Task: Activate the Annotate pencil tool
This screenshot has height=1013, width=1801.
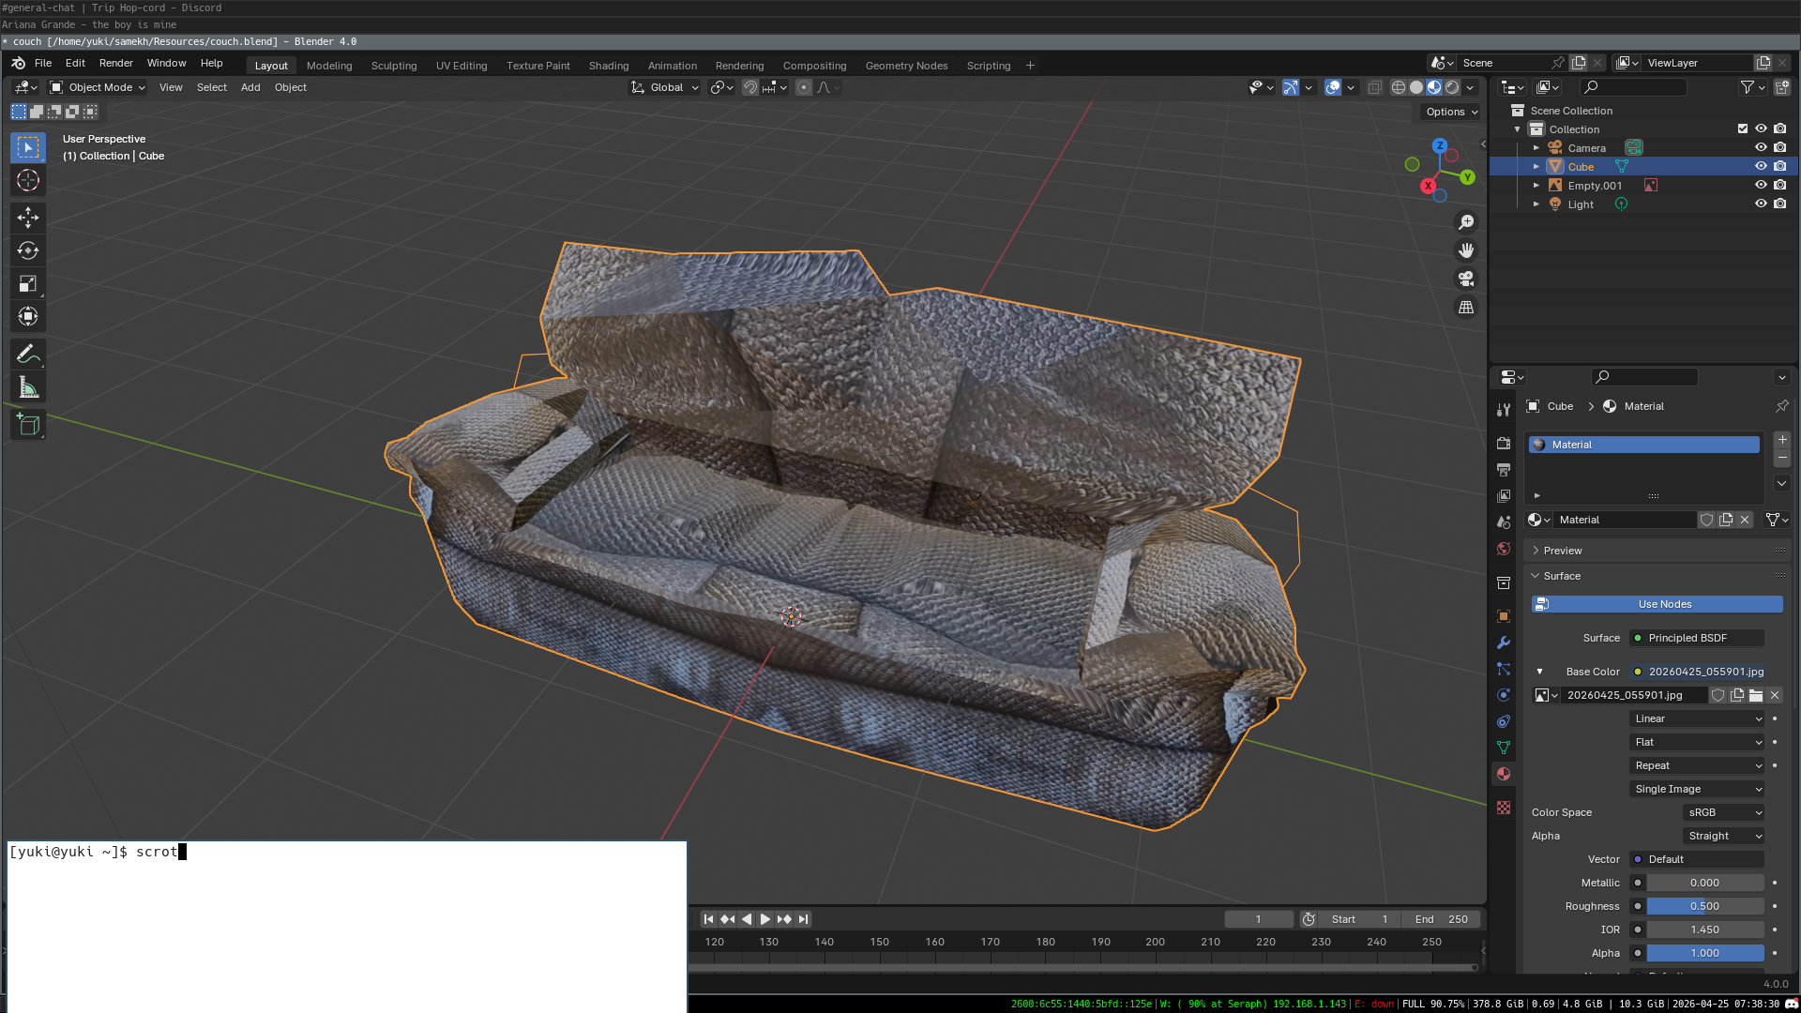Action: [28, 355]
